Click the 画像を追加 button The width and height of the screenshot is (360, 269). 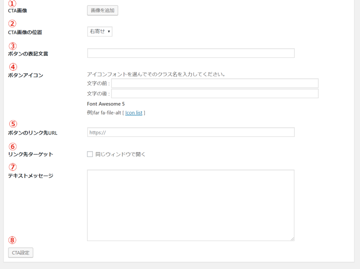click(x=102, y=11)
